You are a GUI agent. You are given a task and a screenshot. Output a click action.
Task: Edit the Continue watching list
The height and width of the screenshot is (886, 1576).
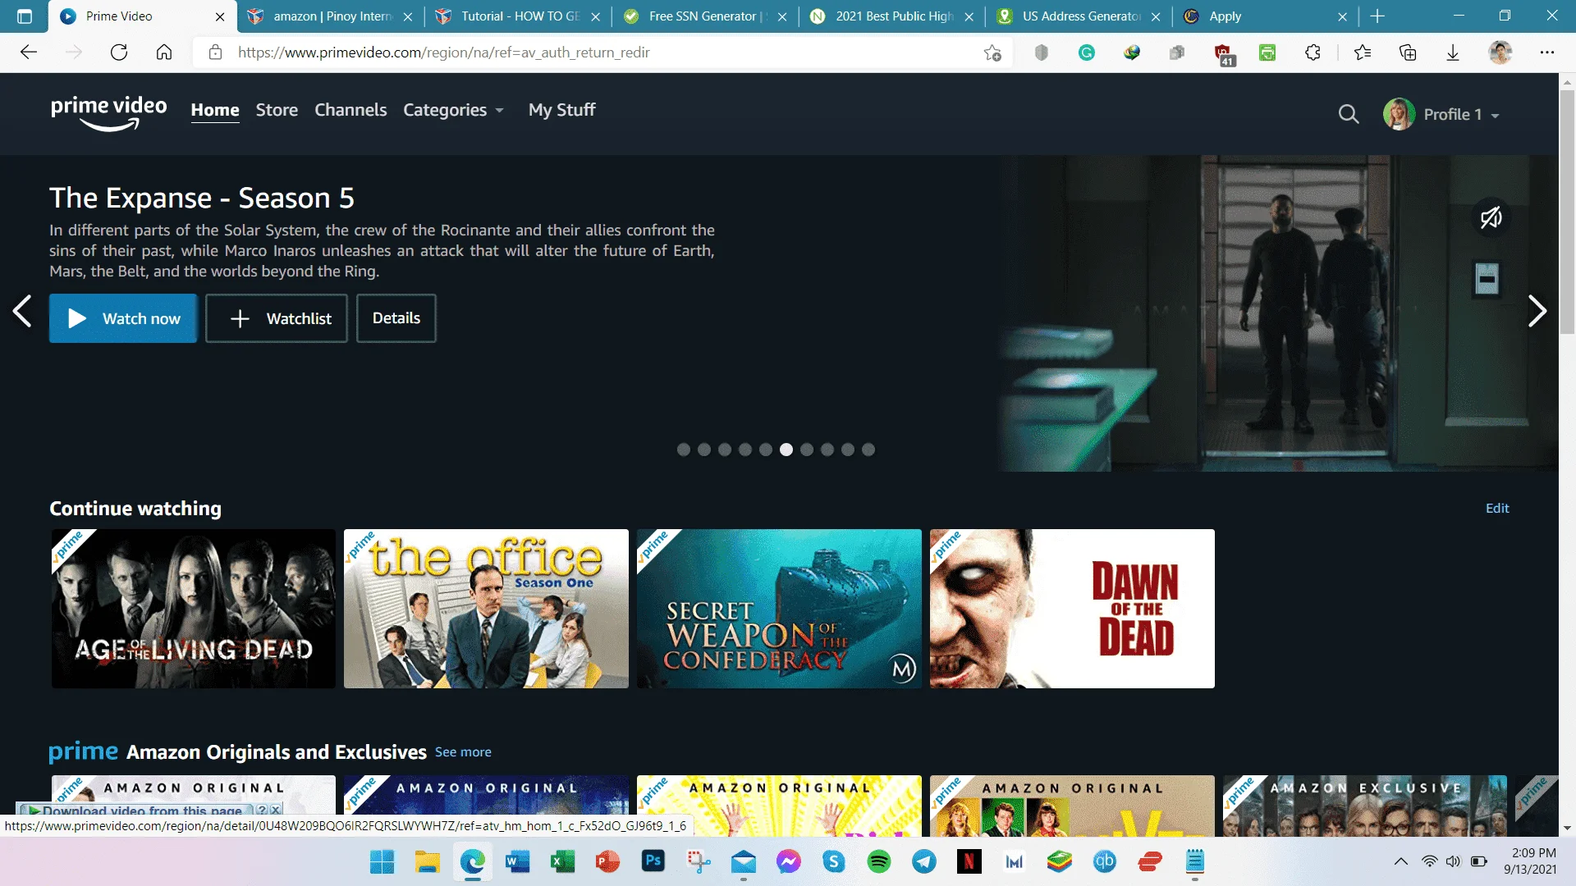pyautogui.click(x=1497, y=508)
